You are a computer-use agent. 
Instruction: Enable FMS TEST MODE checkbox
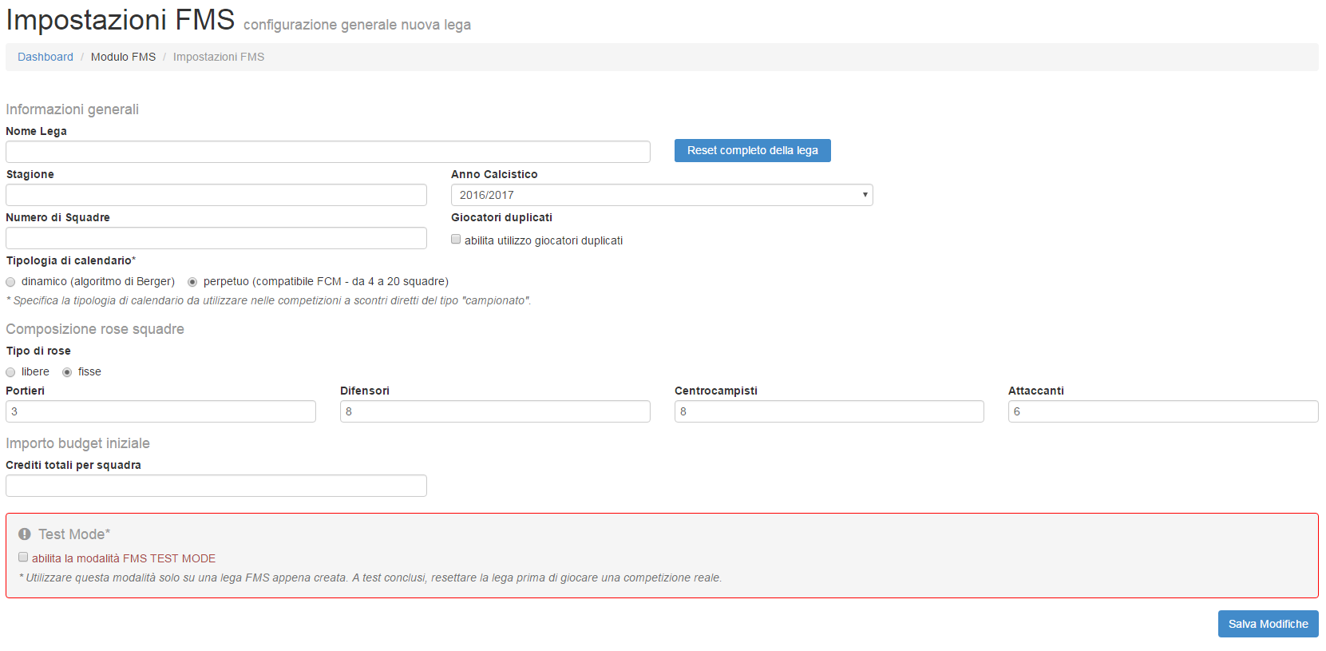coord(23,558)
